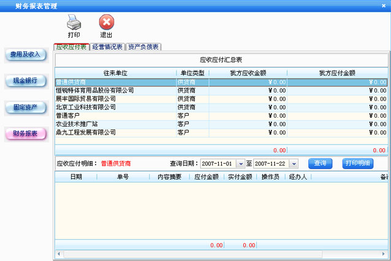This screenshot has height=261, width=391.
Task: Select the 财务报表 sidebar button
Action: [26, 134]
